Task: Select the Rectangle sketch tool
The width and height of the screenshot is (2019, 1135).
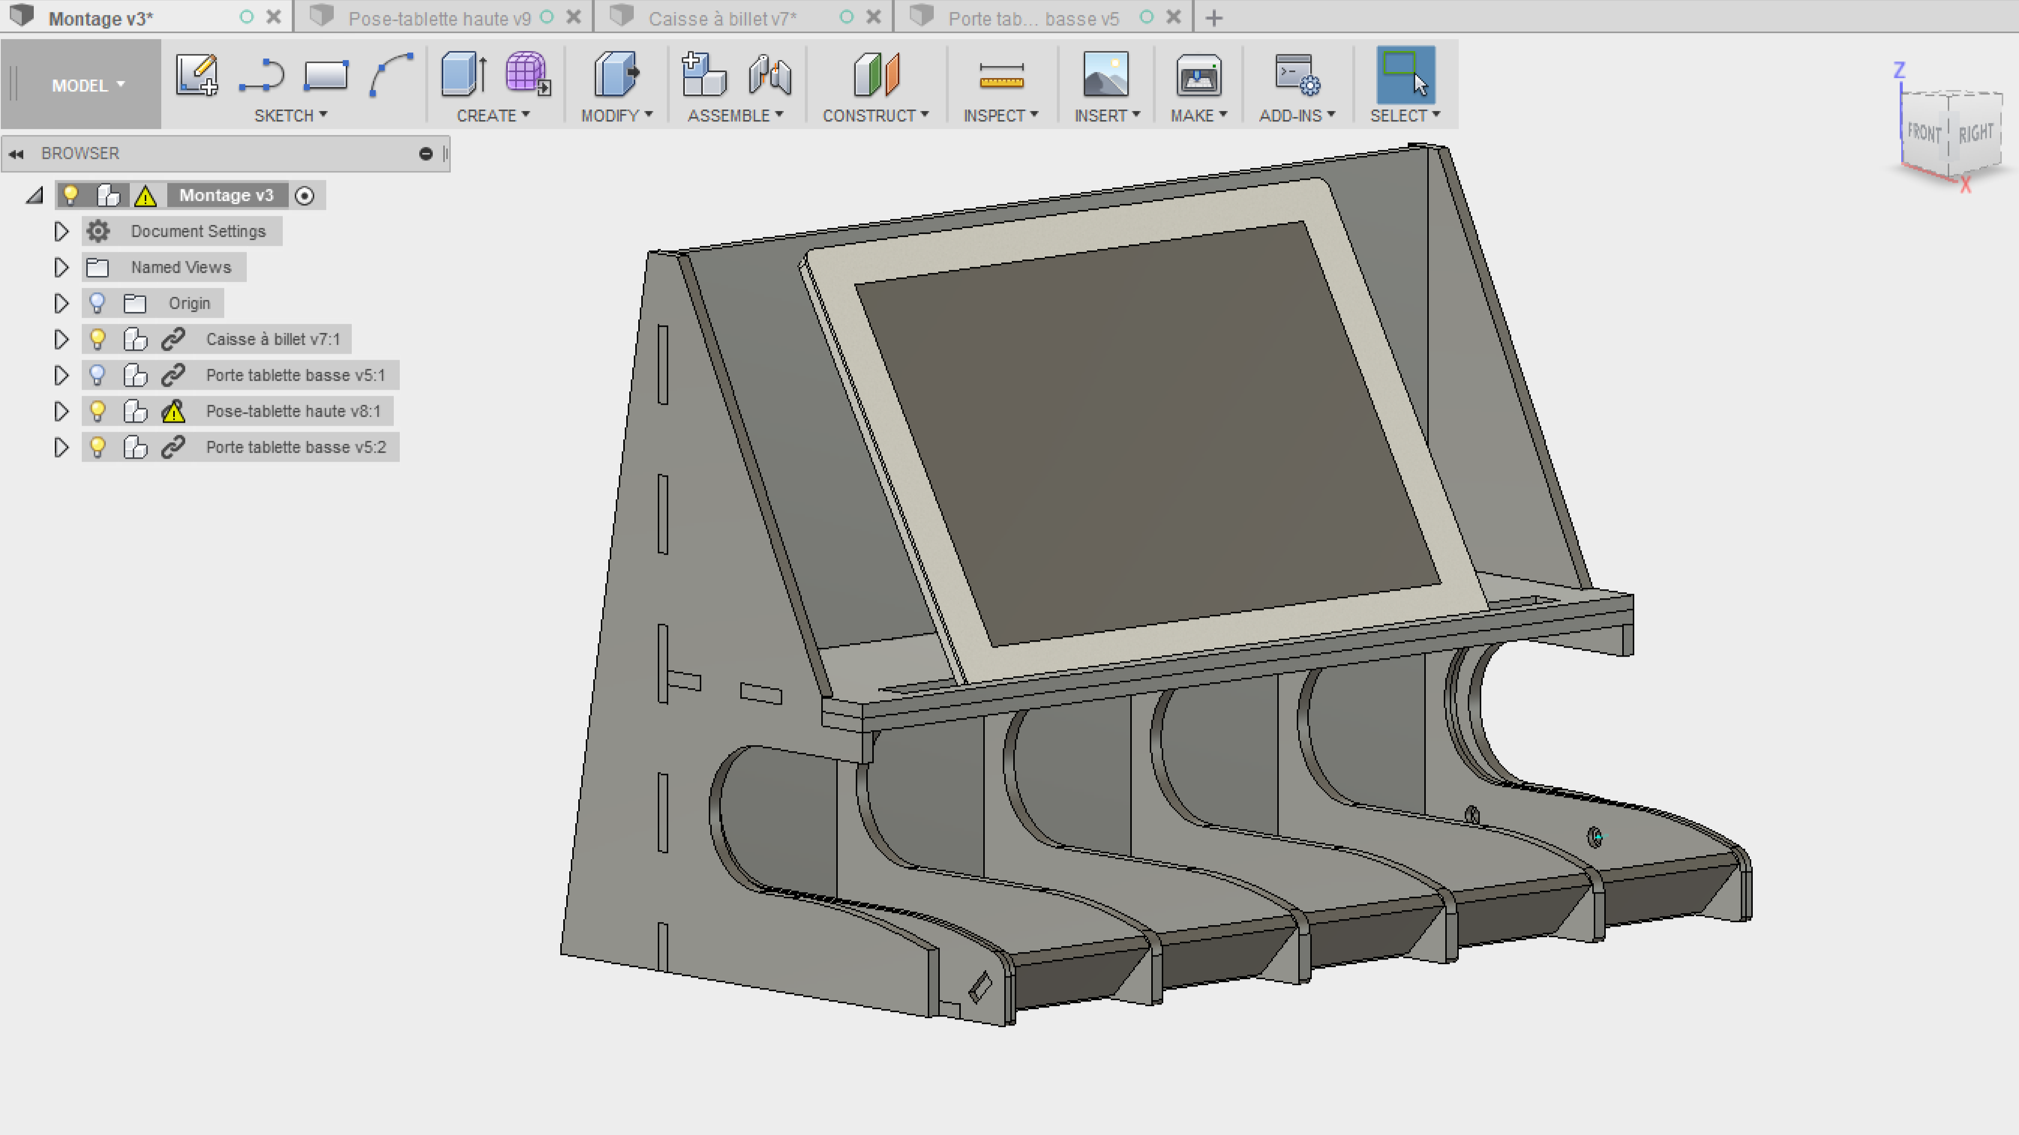Action: click(x=325, y=75)
